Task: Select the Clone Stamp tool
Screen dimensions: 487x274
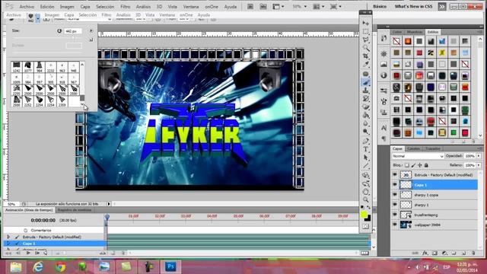Action: [366, 91]
